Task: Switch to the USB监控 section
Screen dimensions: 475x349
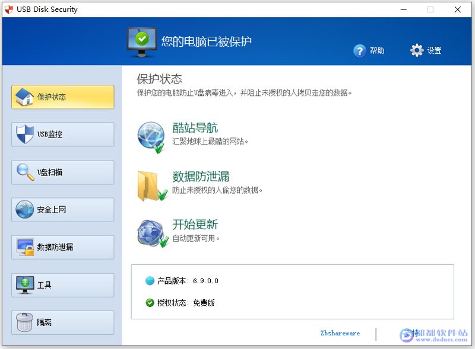Action: pos(63,135)
